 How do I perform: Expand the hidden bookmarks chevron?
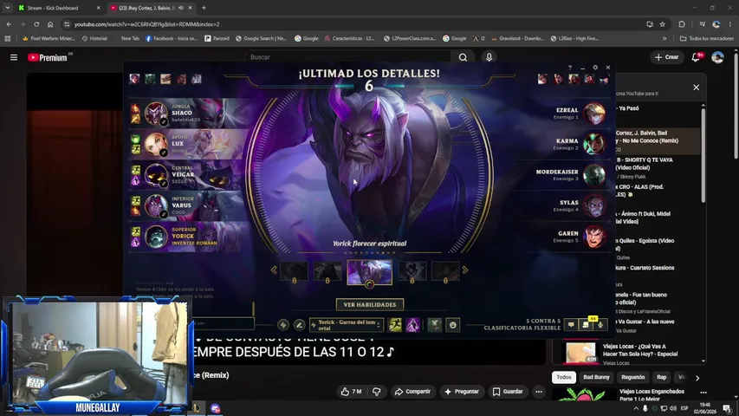pyautogui.click(x=664, y=39)
